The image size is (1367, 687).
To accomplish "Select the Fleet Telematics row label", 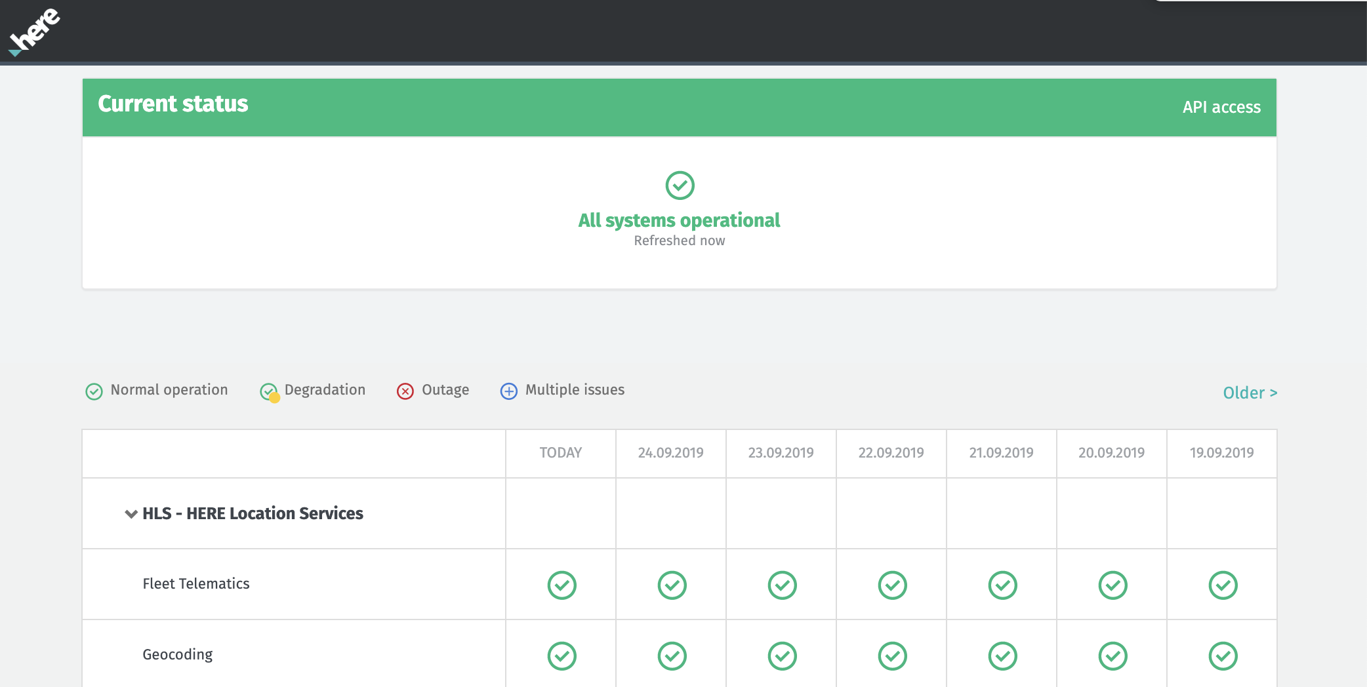I will coord(196,583).
